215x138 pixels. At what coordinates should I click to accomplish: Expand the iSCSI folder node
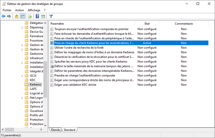[22, 76]
